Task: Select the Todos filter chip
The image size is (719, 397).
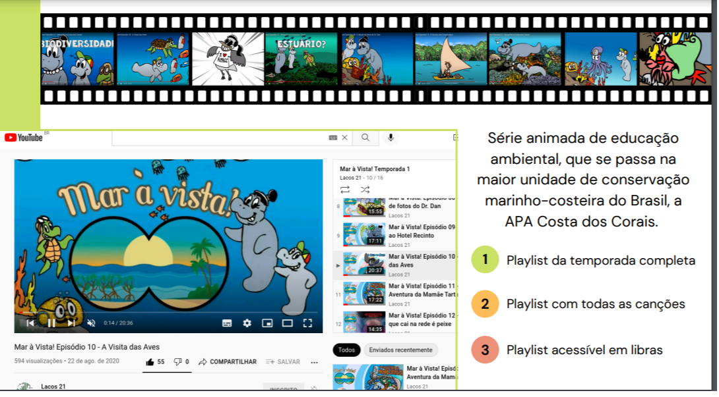Action: 346,350
